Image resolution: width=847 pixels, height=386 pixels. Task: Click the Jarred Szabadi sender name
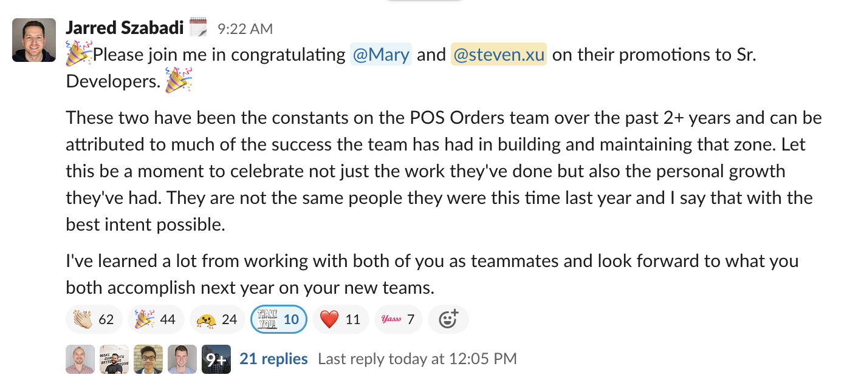click(124, 28)
